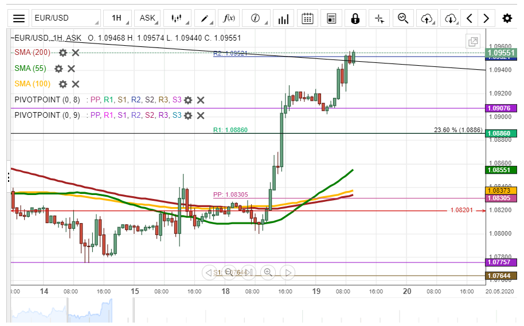
Task: Change the 1H timeframe dropdown
Action: coord(117,18)
